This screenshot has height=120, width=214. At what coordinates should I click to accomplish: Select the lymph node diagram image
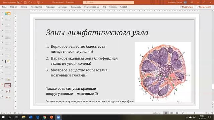[163, 72]
